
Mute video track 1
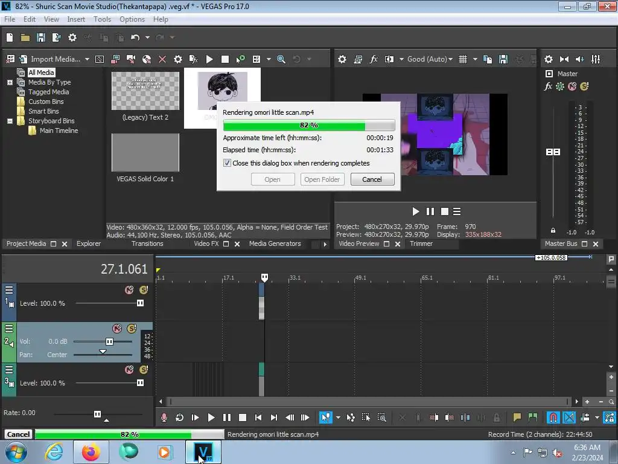click(129, 290)
